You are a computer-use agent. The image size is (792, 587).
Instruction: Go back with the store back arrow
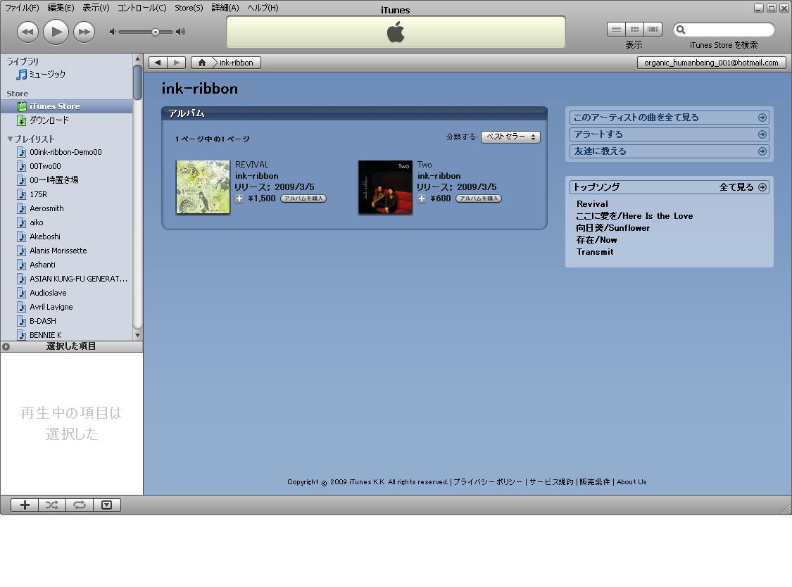[158, 63]
